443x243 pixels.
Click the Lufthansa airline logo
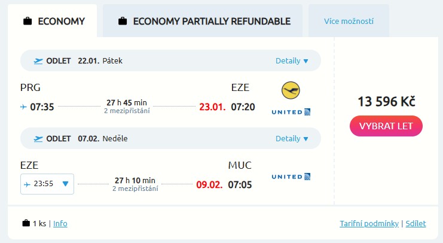291,91
